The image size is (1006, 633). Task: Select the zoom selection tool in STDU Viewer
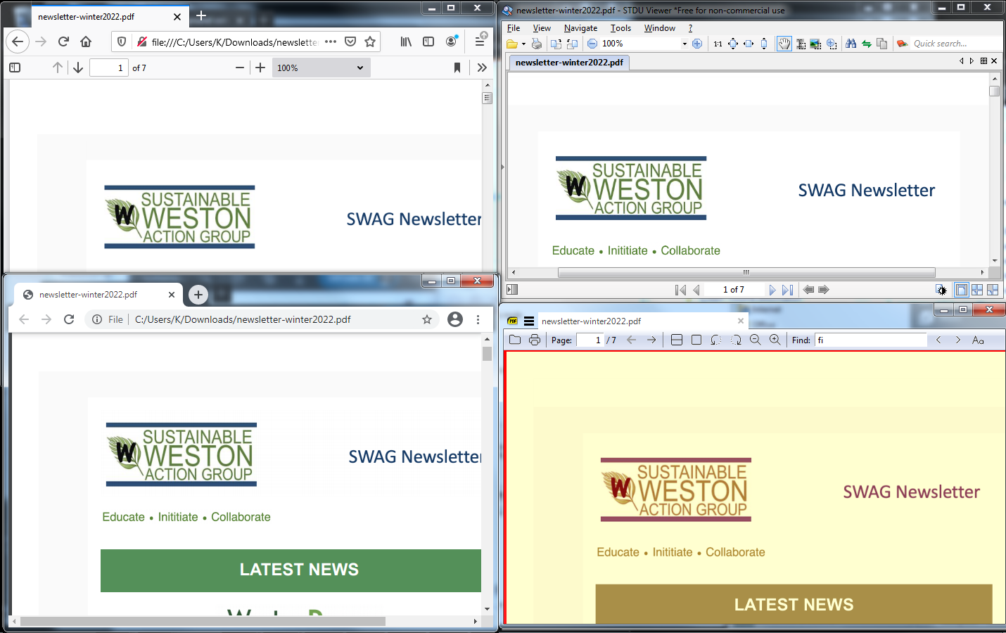[x=832, y=44]
